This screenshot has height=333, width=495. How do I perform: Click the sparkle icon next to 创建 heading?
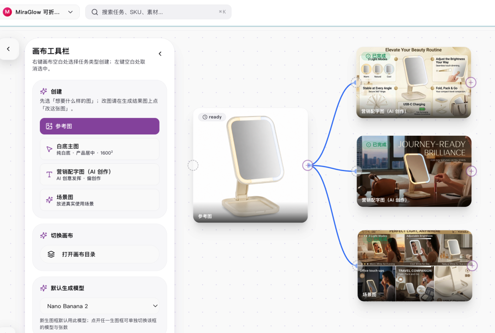44,91
